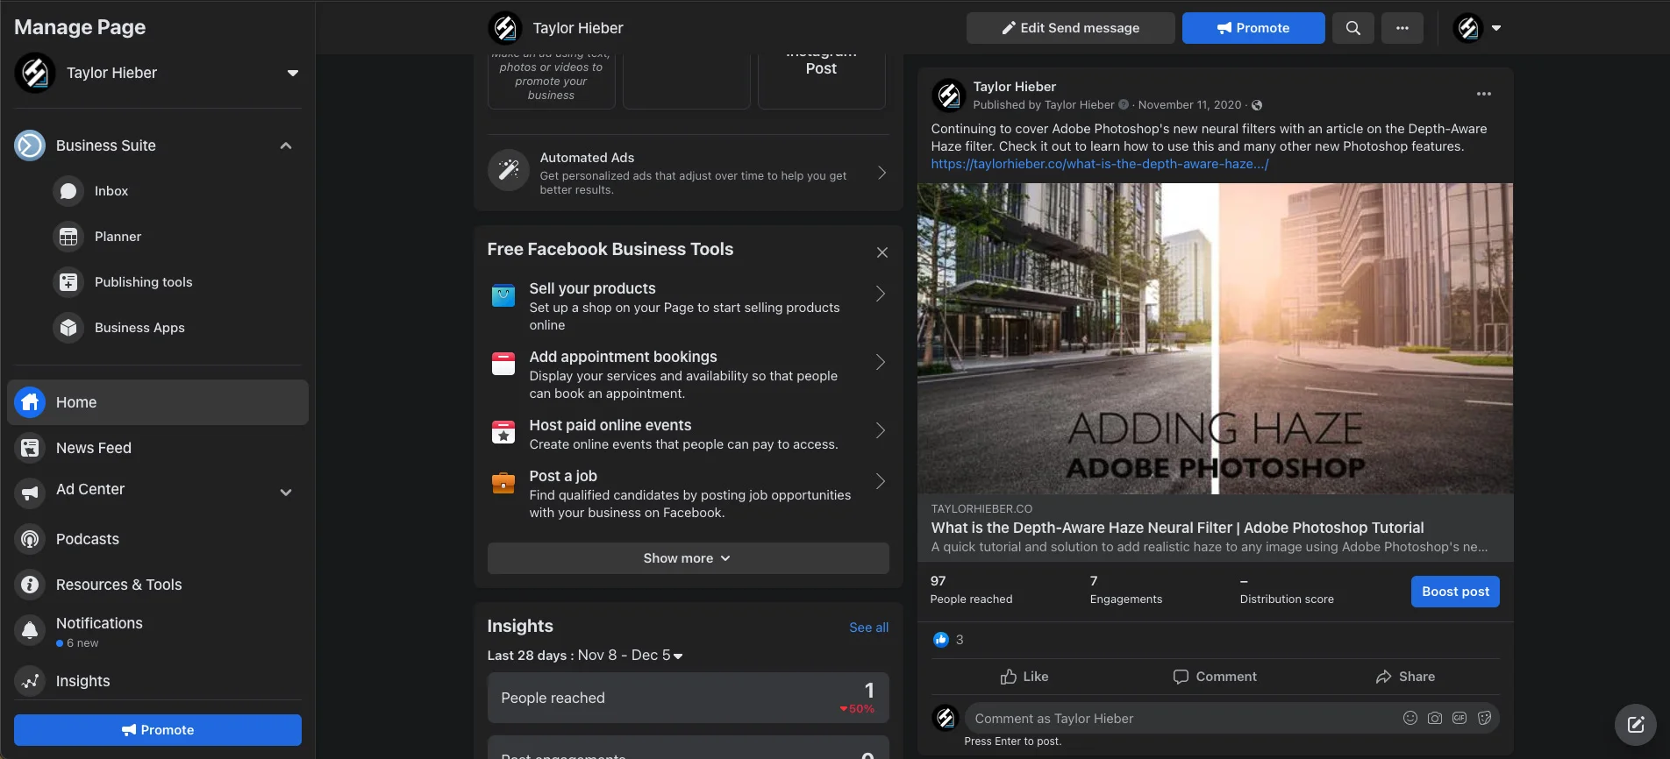Click the search magnifier icon in top bar
The width and height of the screenshot is (1670, 759).
[1353, 28]
